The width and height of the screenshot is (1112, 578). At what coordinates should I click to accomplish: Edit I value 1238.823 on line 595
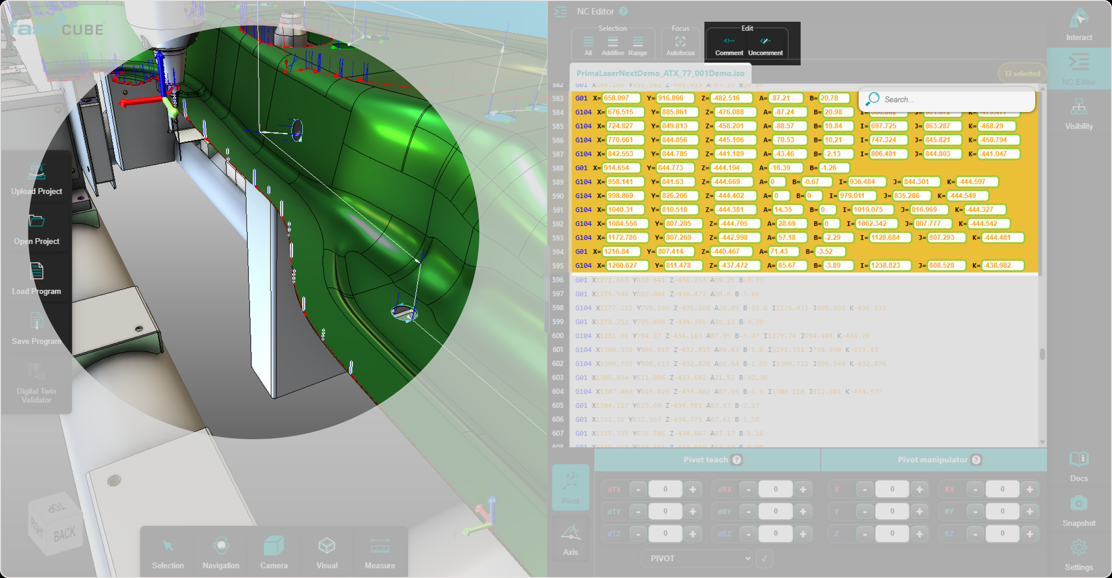tap(890, 265)
